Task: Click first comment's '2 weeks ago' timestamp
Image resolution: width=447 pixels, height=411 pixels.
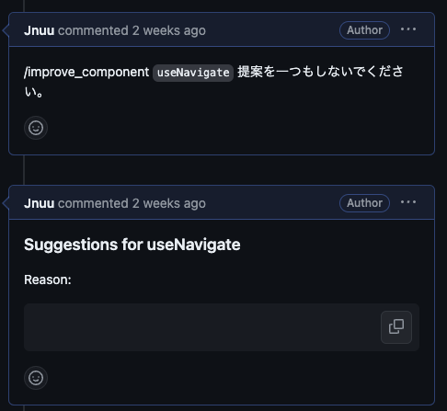Action: [169, 30]
